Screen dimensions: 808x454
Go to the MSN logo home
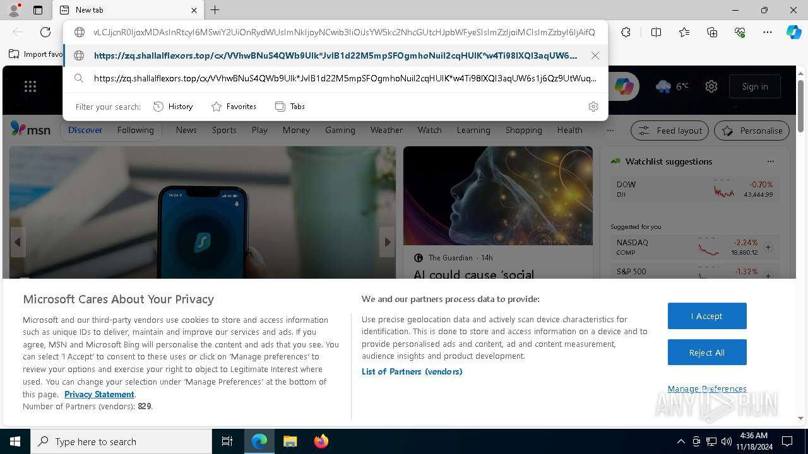[30, 129]
